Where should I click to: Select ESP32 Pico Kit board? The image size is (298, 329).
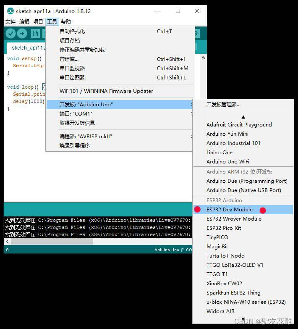[x=243, y=228]
